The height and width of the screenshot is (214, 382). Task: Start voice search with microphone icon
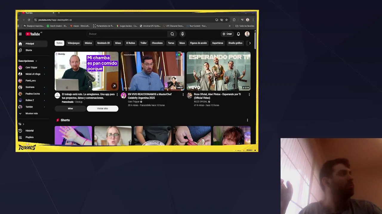pos(182,34)
